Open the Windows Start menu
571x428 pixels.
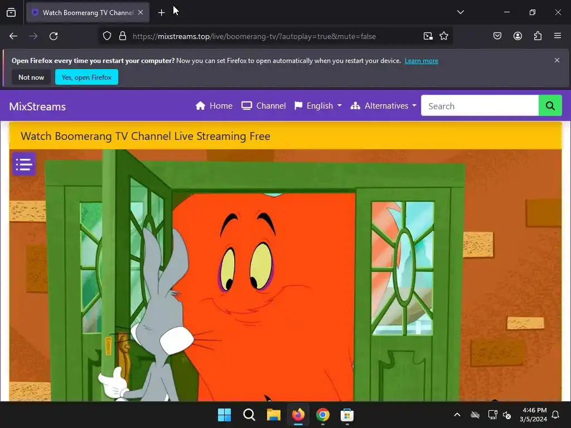tap(224, 415)
